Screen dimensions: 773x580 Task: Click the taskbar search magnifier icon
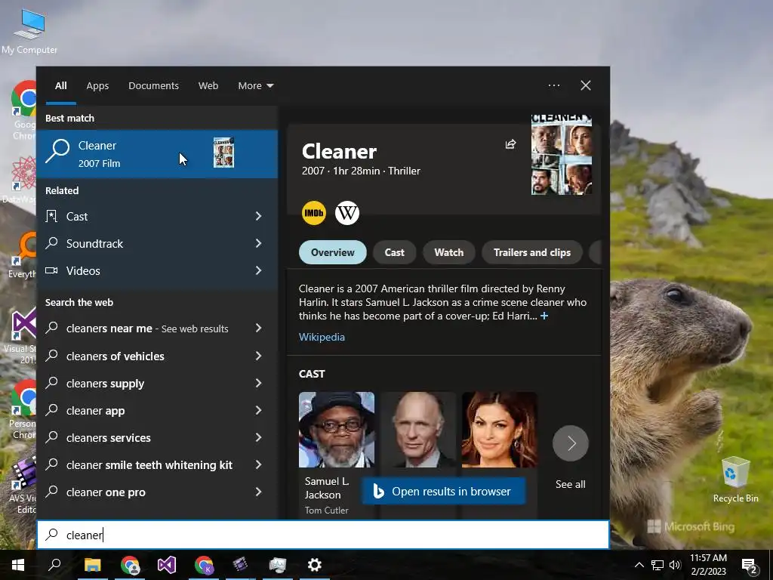[54, 565]
